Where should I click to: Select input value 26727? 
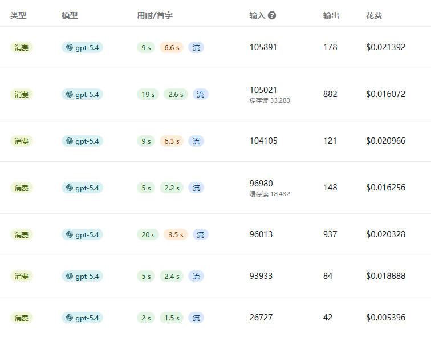tap(261, 318)
